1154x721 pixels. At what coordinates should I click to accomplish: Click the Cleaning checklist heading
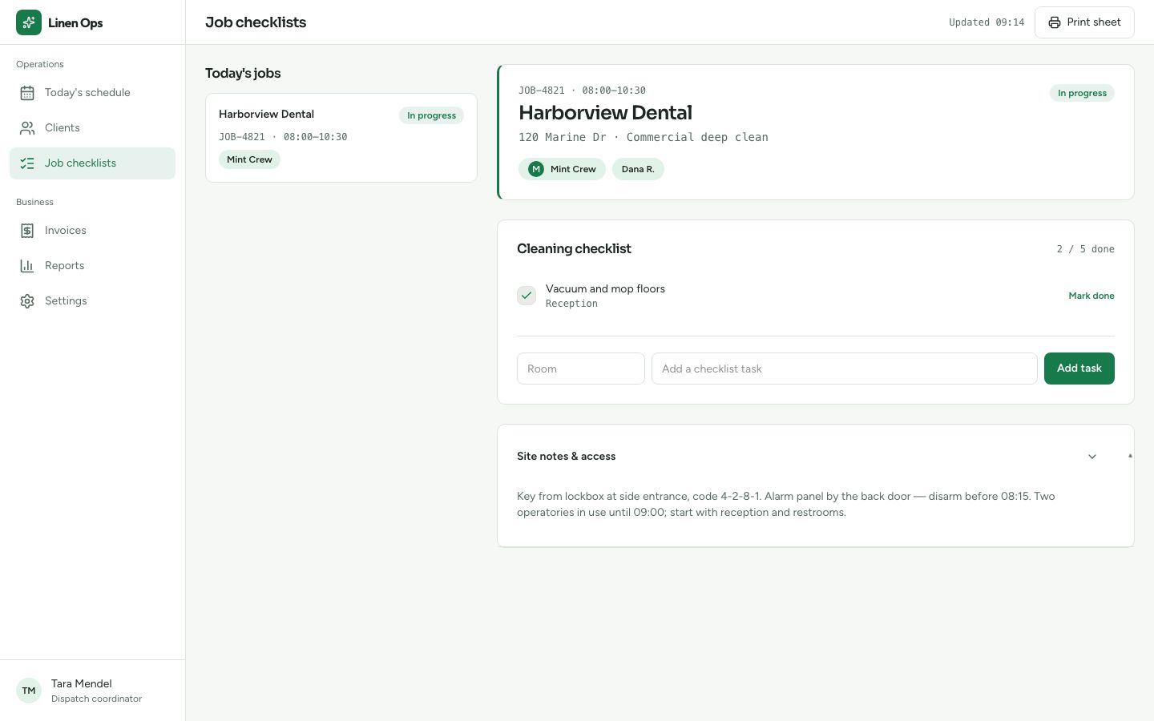(x=574, y=249)
